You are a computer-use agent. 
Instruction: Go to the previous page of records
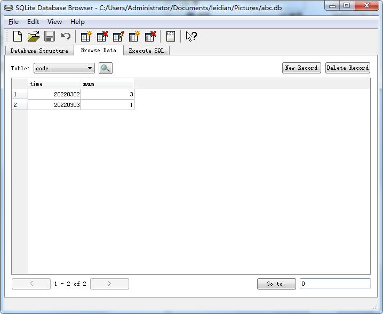(31, 284)
